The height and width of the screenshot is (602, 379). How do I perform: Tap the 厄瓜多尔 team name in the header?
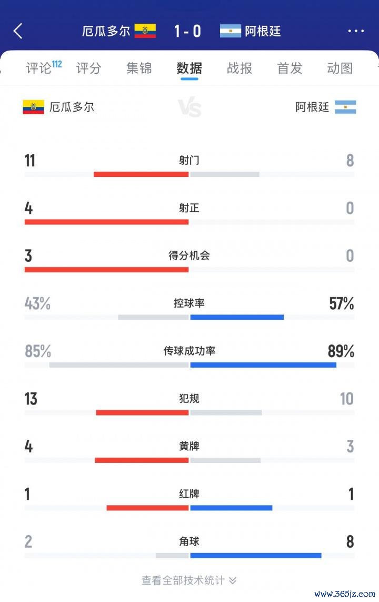(x=106, y=31)
